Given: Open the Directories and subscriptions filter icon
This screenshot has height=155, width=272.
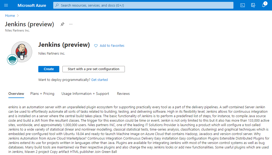Looking at the screenshot, I should 253,5.
